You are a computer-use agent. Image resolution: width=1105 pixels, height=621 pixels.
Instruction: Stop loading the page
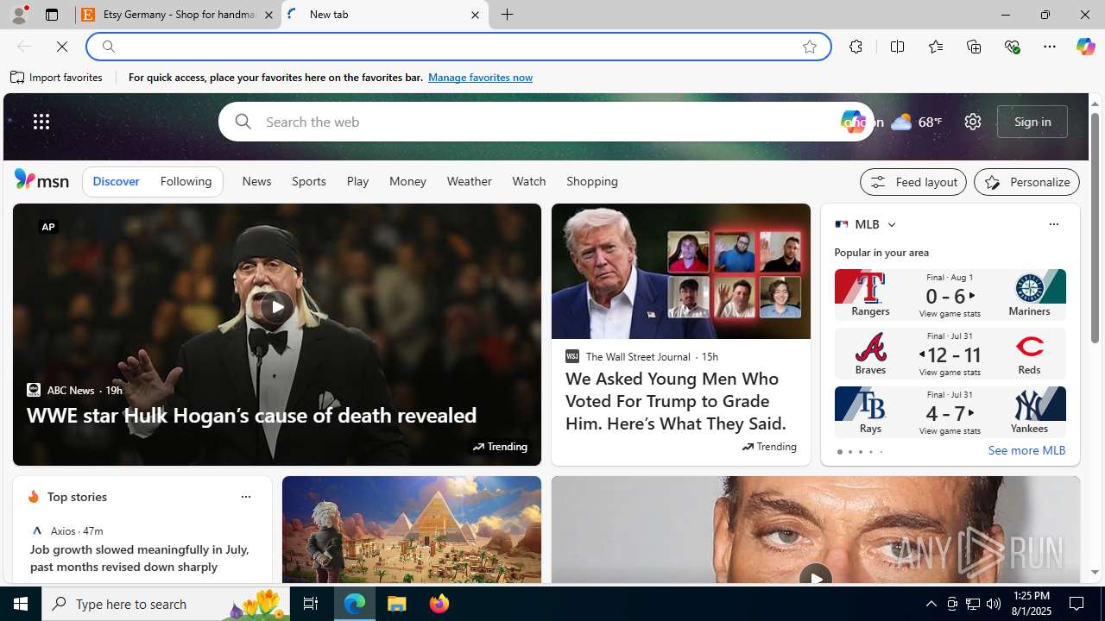(62, 47)
